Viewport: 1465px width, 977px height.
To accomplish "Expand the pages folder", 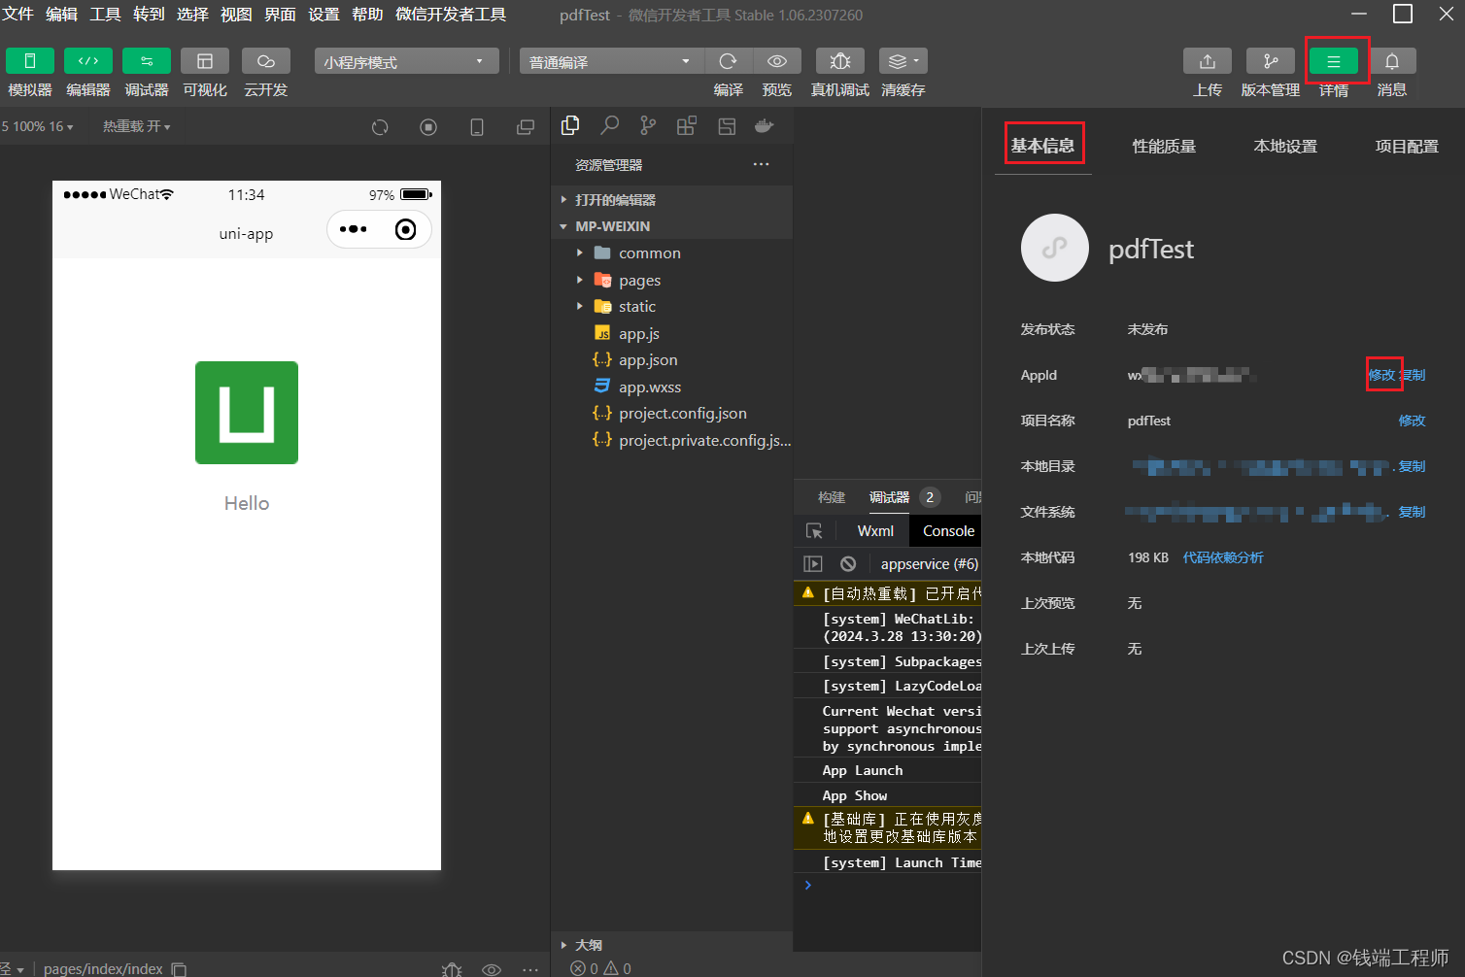I will tap(671, 280).
